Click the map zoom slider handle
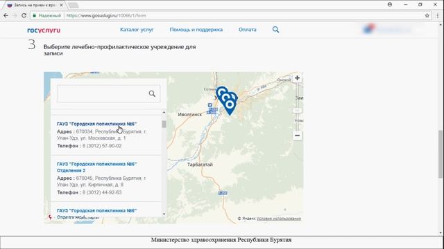The width and height of the screenshot is (444, 249). coord(297,111)
